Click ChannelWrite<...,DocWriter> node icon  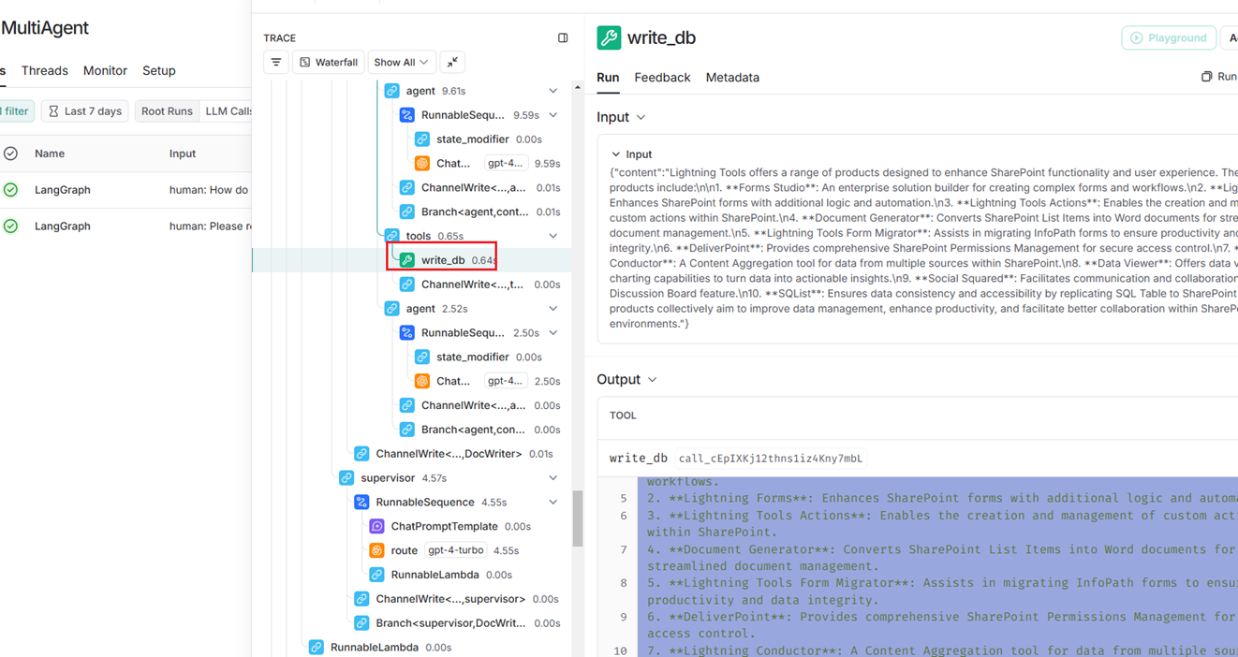361,454
